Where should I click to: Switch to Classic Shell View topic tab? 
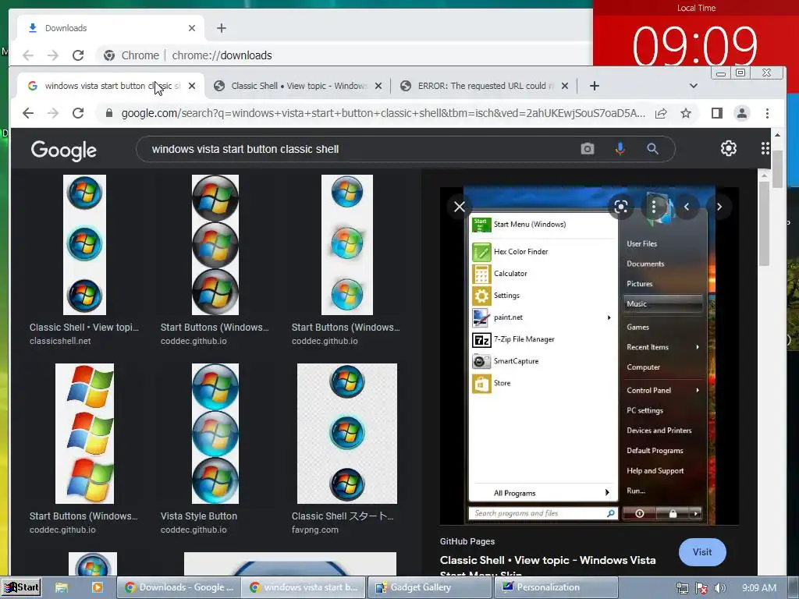(x=298, y=86)
